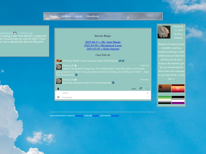The image size is (206, 154).
Task: Click the Perseus R. footer link
Action: [x=79, y=116]
